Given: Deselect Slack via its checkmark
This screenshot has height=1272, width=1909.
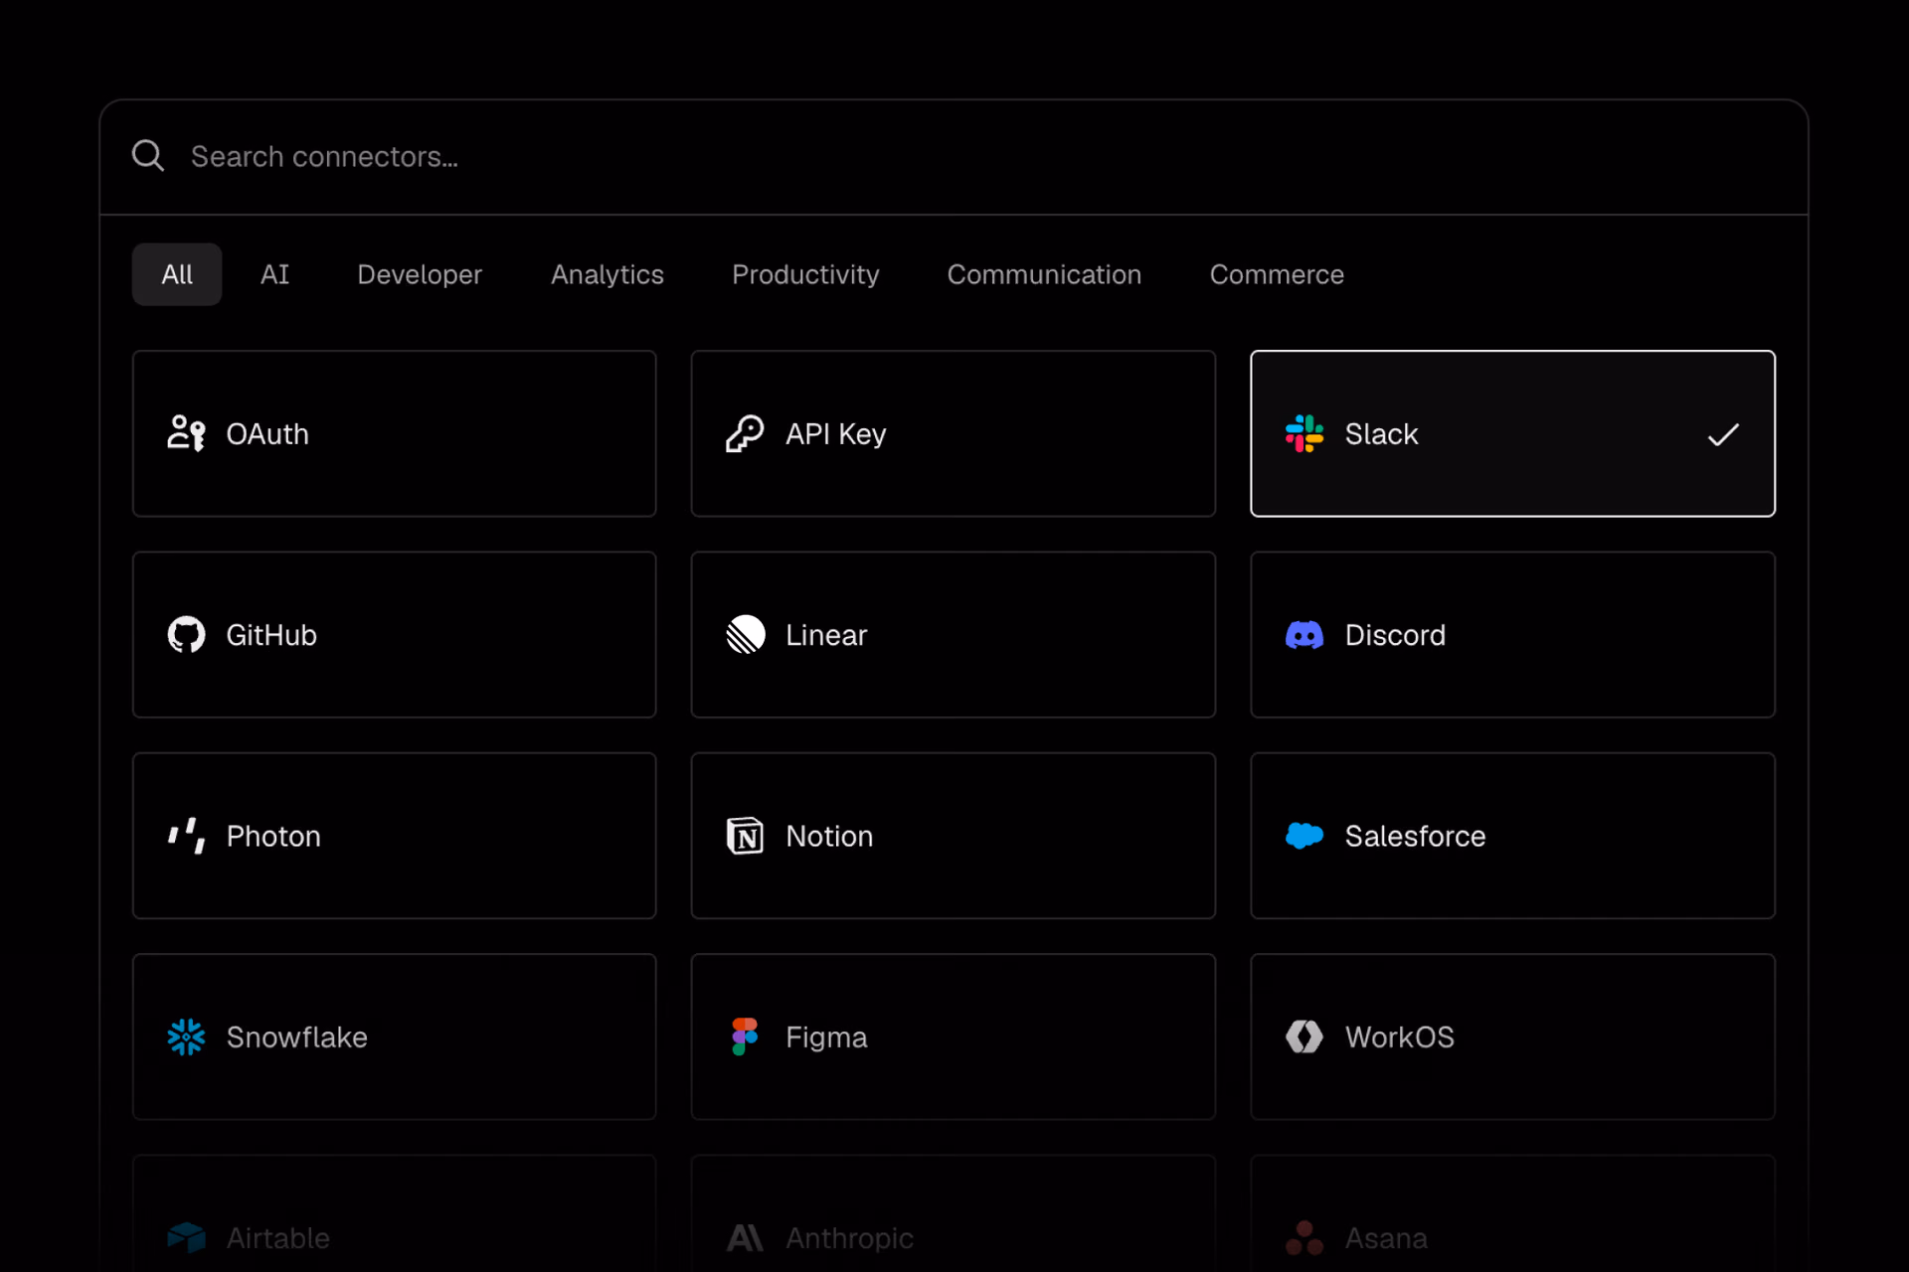Looking at the screenshot, I should pos(1723,434).
